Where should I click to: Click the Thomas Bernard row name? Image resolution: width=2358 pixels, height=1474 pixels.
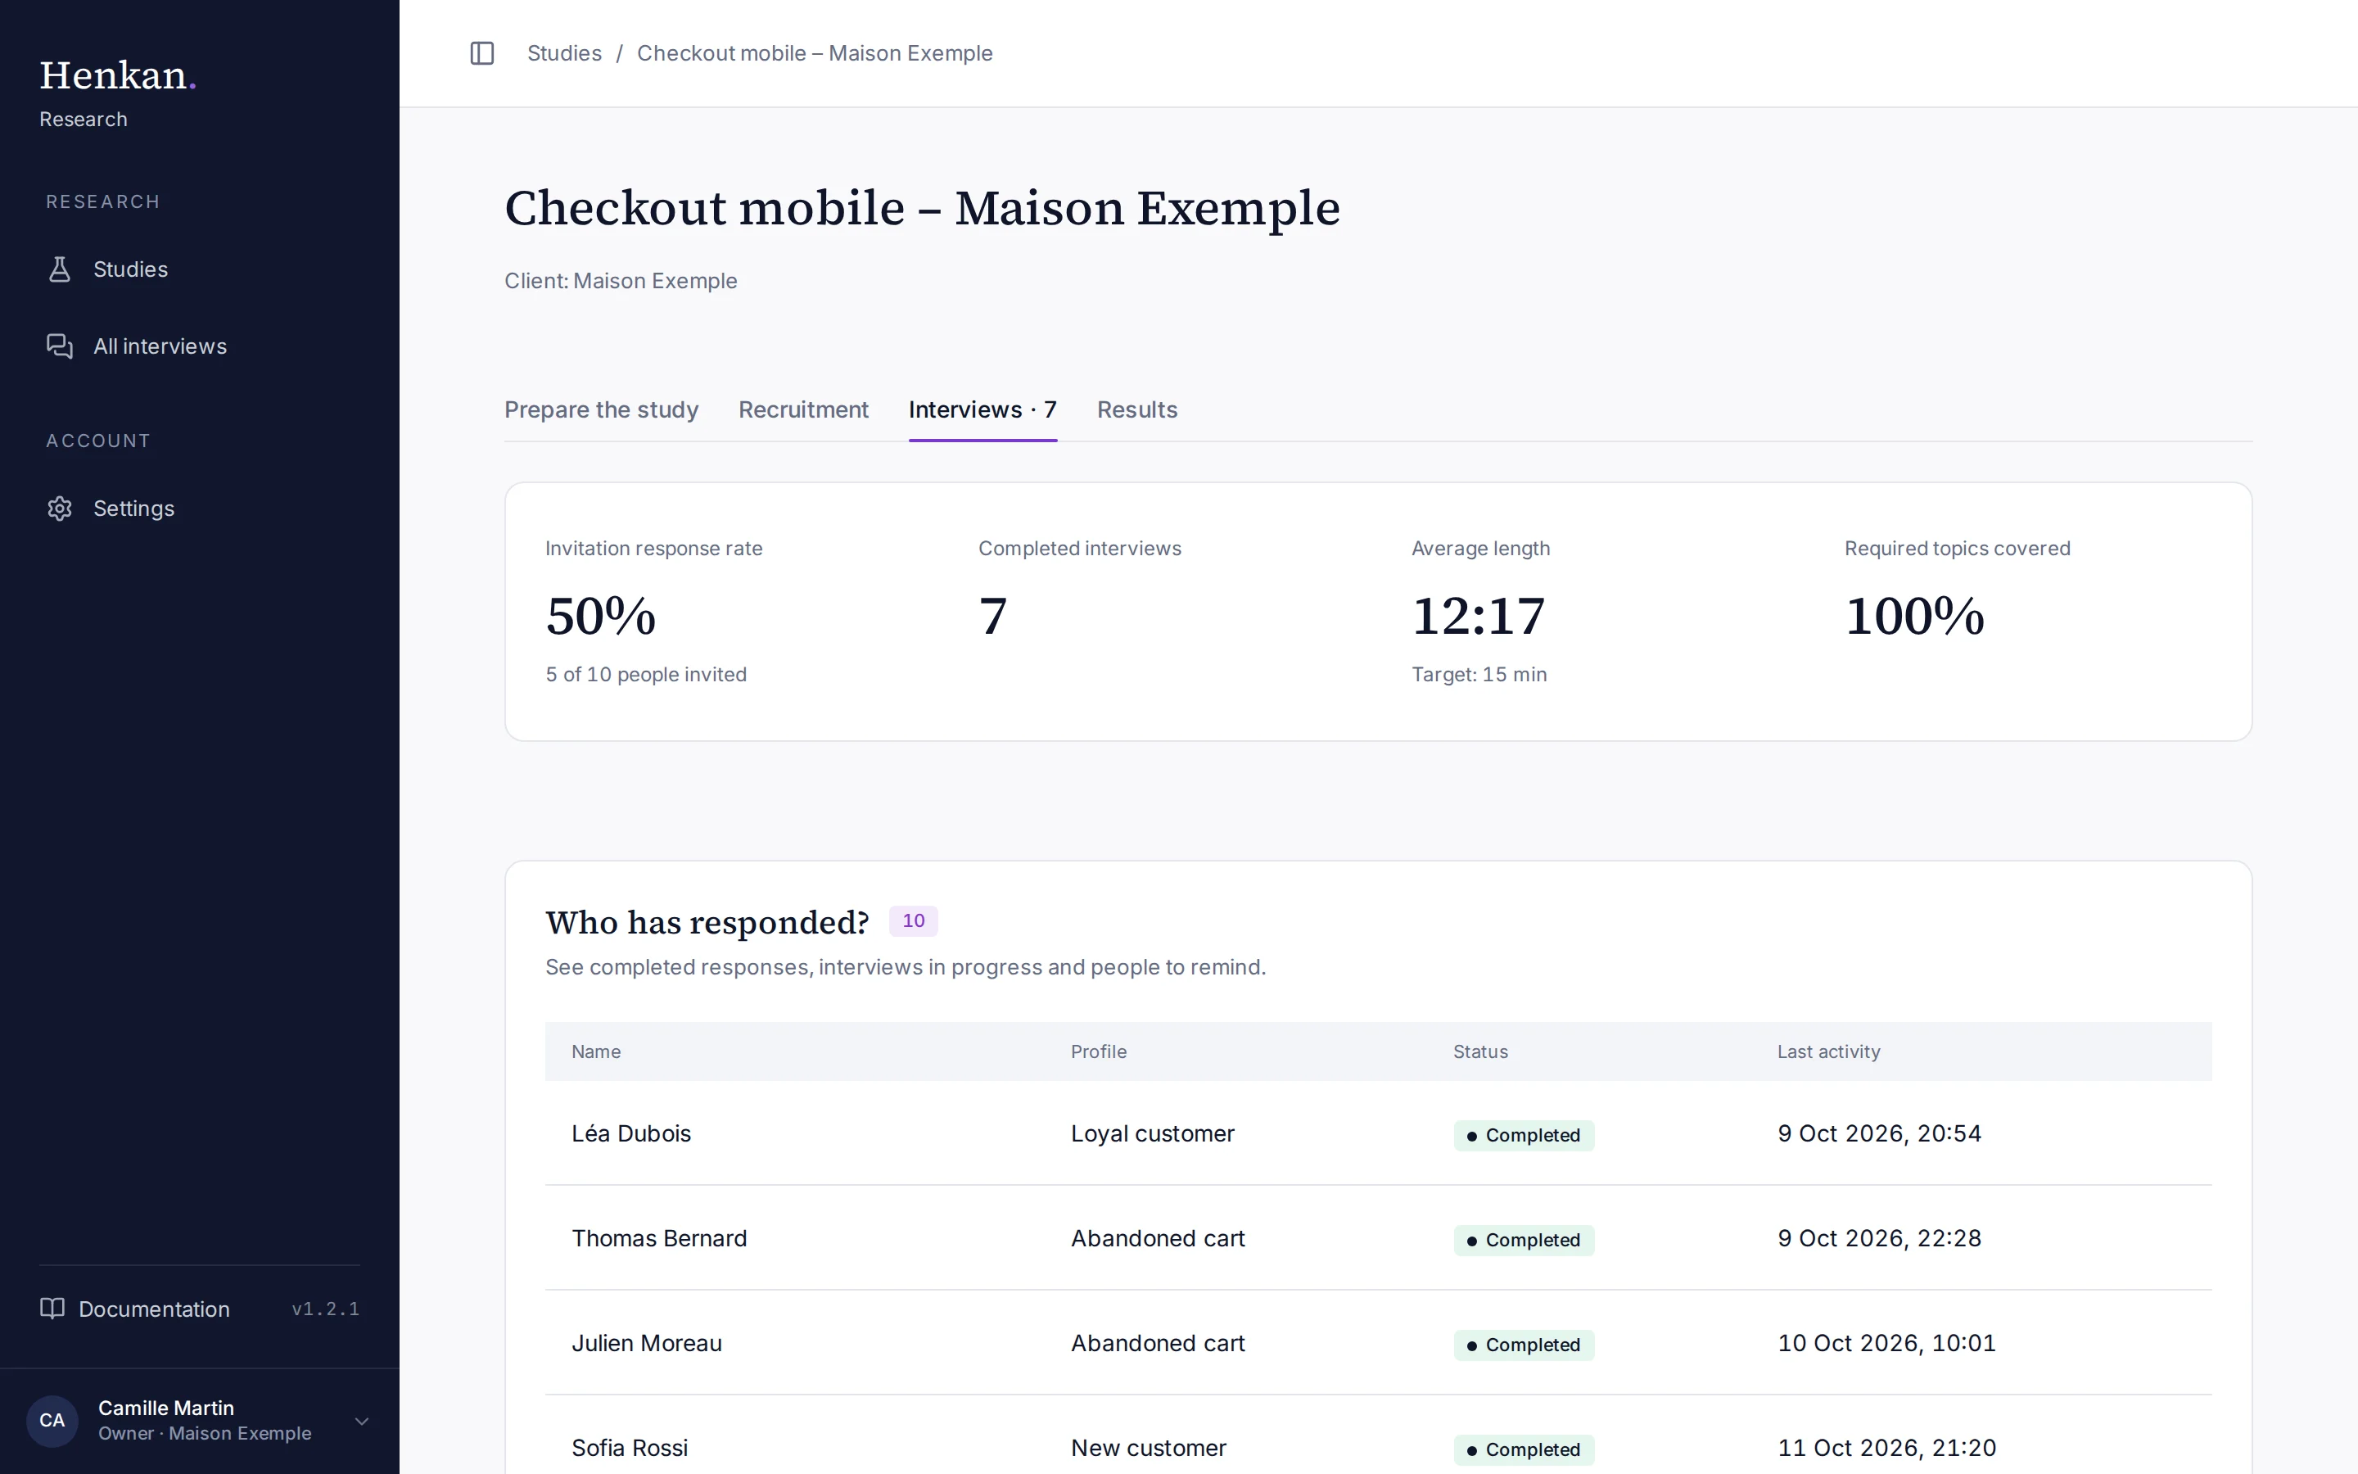(x=660, y=1238)
